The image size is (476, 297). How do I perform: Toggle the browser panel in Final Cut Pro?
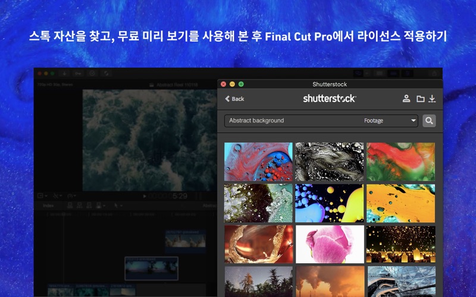click(380, 73)
